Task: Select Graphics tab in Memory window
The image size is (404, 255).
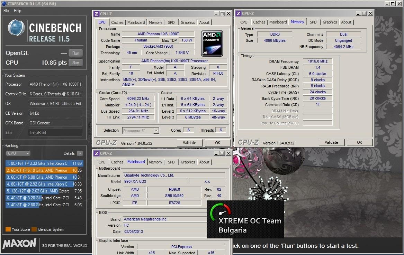Action: (330, 22)
